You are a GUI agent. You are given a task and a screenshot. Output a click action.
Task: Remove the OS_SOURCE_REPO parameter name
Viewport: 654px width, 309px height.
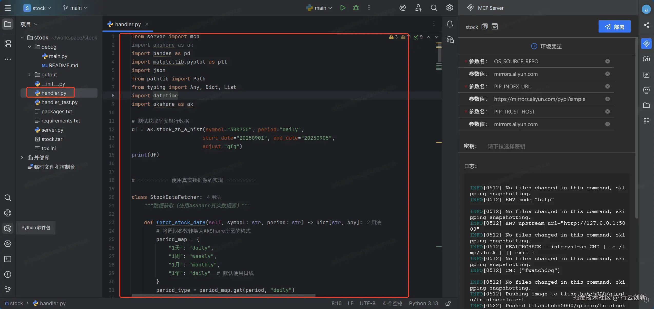tap(607, 61)
